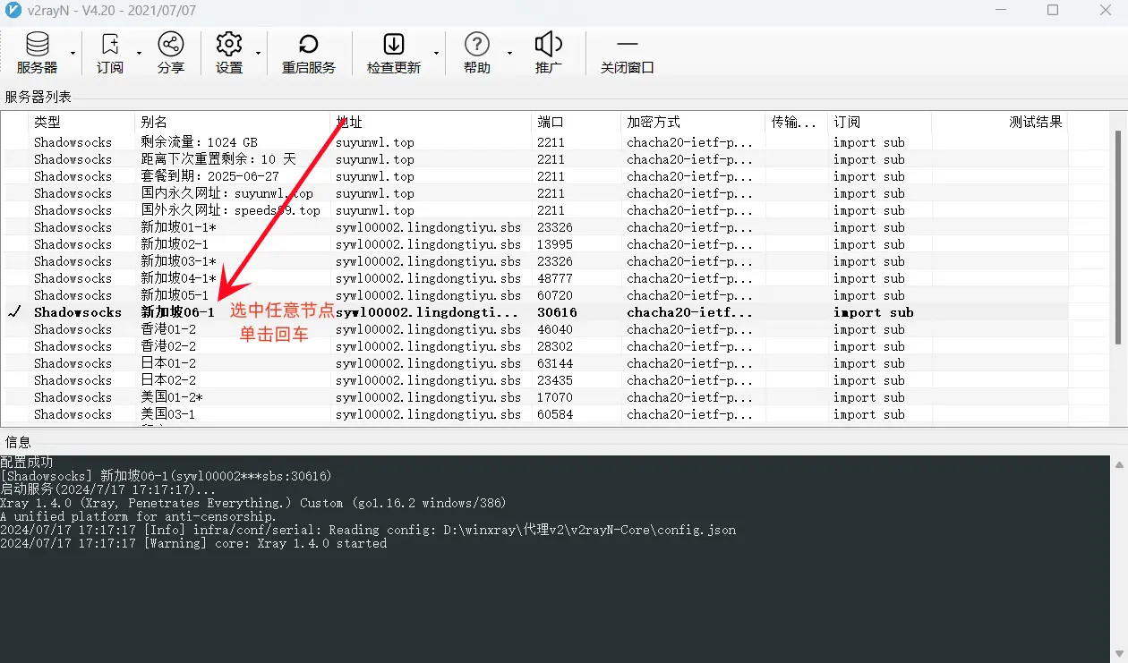Expand the 检查更新 dropdown arrow
Viewport: 1128px width, 663px height.
[x=436, y=53]
